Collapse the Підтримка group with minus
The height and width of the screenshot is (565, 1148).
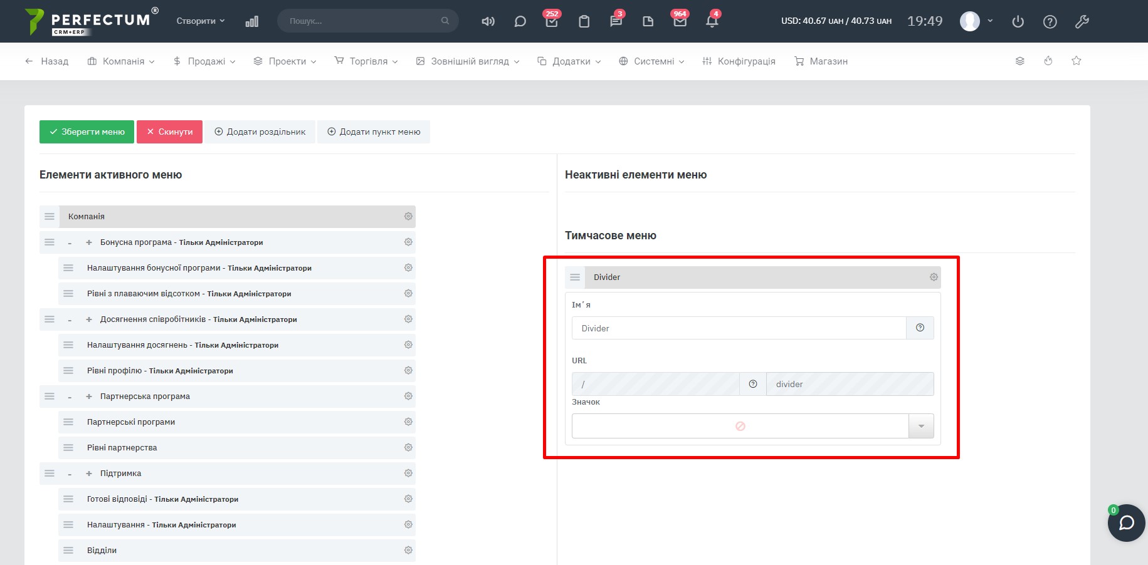coord(70,474)
